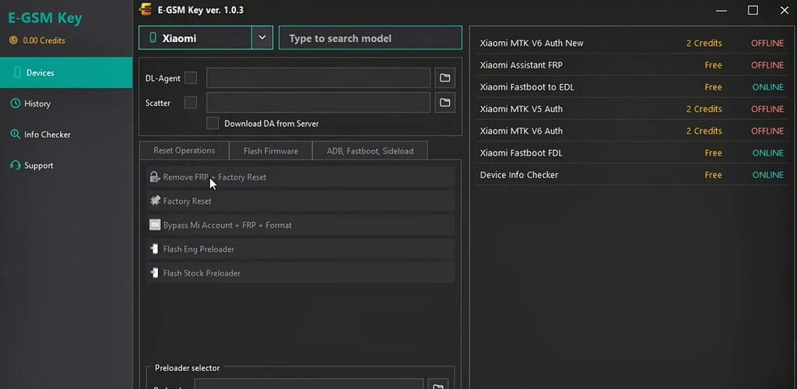Run Flash Eng Preloader operation

click(300, 249)
